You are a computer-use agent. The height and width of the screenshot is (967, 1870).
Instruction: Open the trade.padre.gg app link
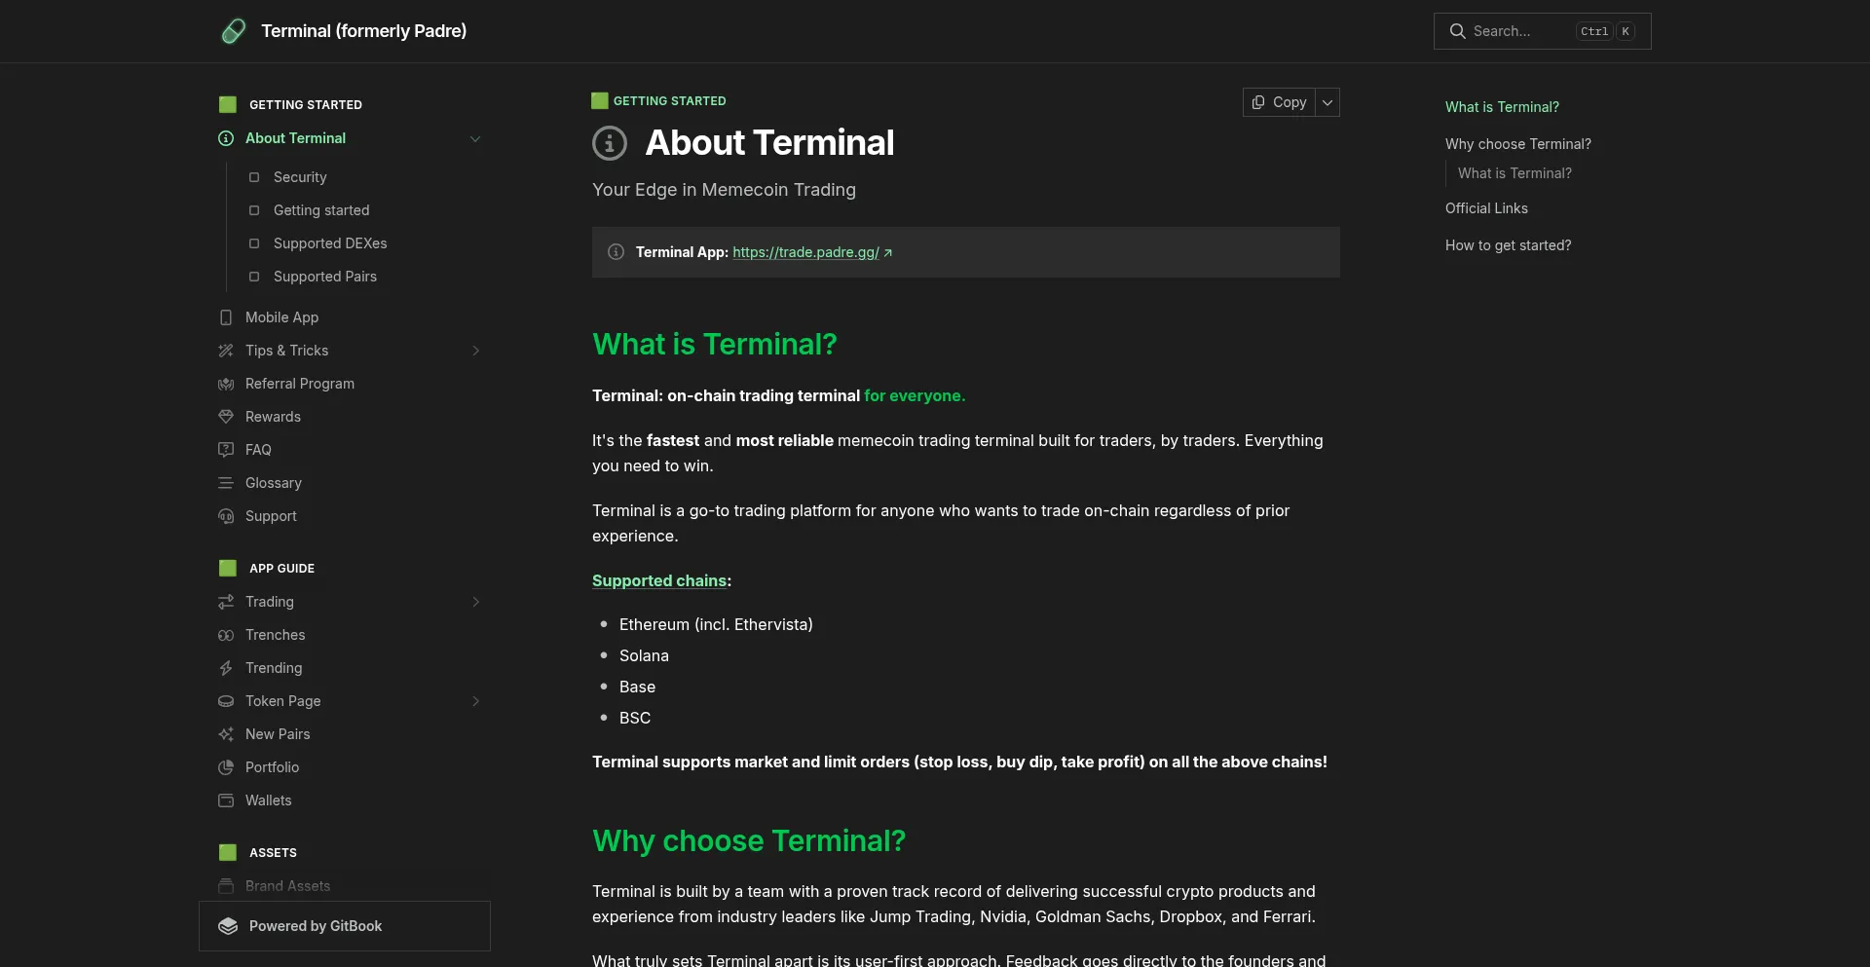[x=805, y=252]
